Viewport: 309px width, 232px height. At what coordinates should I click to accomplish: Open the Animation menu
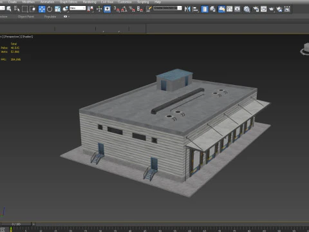pyautogui.click(x=47, y=2)
